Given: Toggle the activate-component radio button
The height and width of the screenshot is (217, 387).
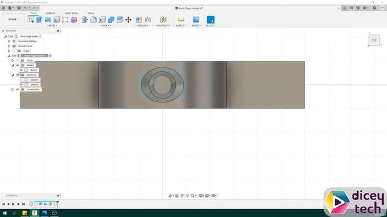Looking at the screenshot, I should tap(50, 55).
